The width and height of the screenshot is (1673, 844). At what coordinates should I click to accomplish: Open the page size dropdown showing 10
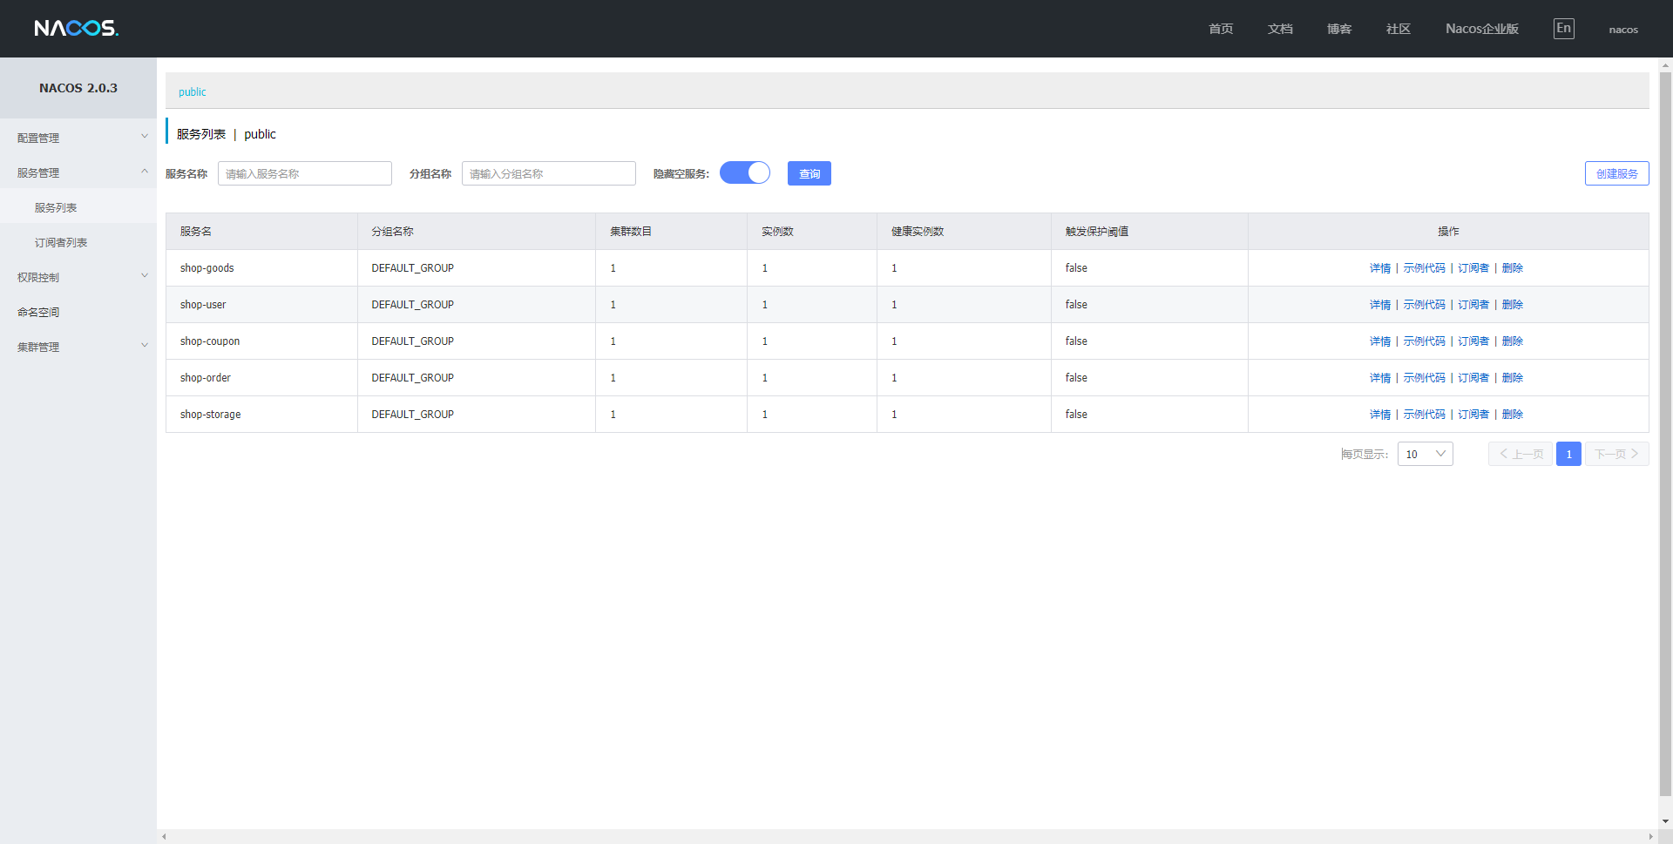[x=1426, y=454]
